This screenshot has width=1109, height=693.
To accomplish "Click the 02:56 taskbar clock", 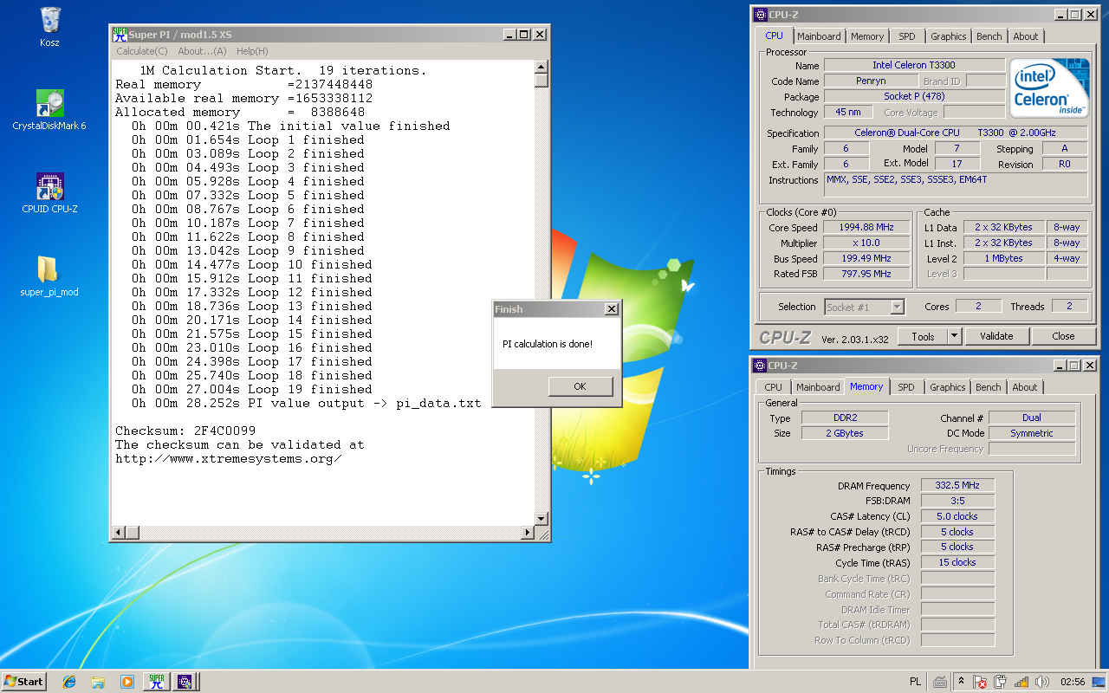I will (x=1073, y=682).
